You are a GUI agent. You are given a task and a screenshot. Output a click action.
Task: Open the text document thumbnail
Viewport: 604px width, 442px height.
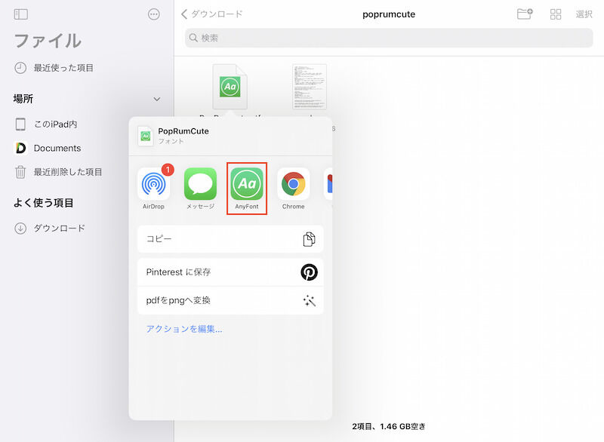coord(310,87)
